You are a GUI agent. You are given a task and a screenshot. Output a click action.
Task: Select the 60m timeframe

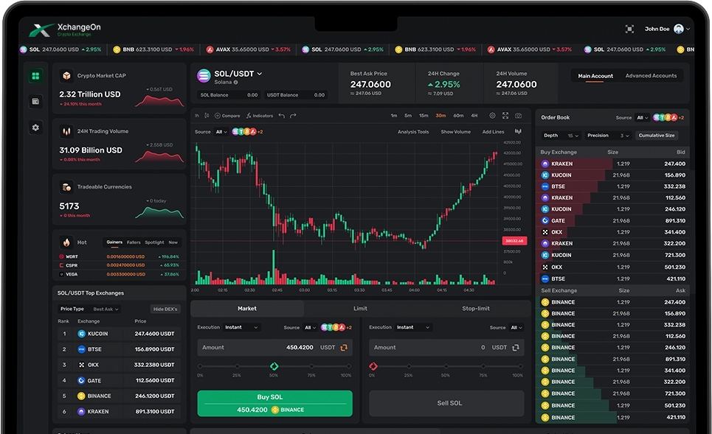tap(459, 116)
